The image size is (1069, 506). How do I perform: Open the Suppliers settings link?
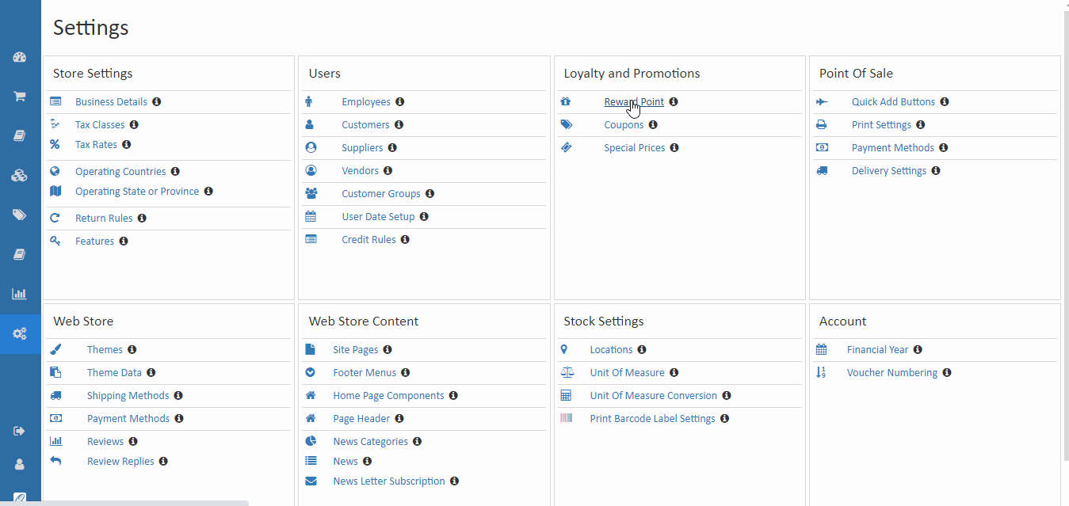coord(362,148)
